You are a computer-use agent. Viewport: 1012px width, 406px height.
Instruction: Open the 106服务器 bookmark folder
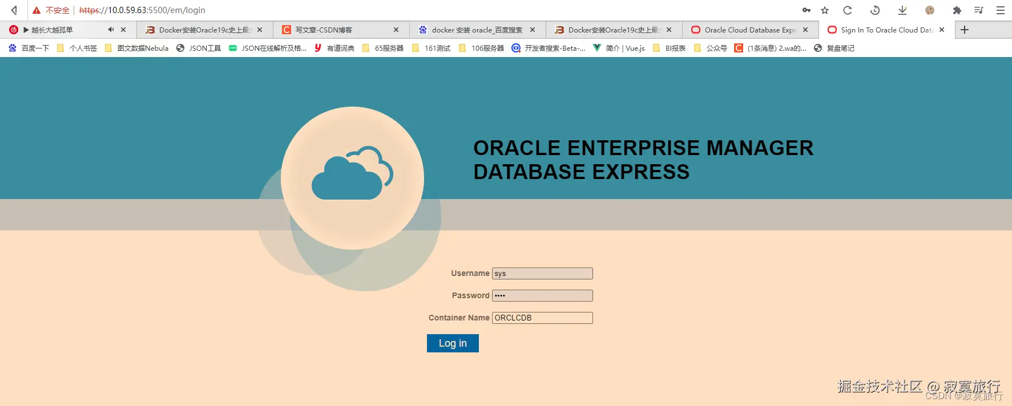481,48
